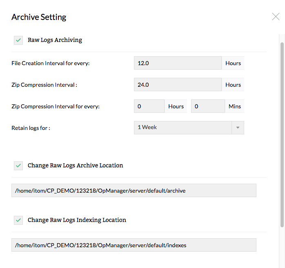Screen dimensions: 285x268
Task: Uncheck Raw Logs Archiving checkbox
Action: click(18, 40)
